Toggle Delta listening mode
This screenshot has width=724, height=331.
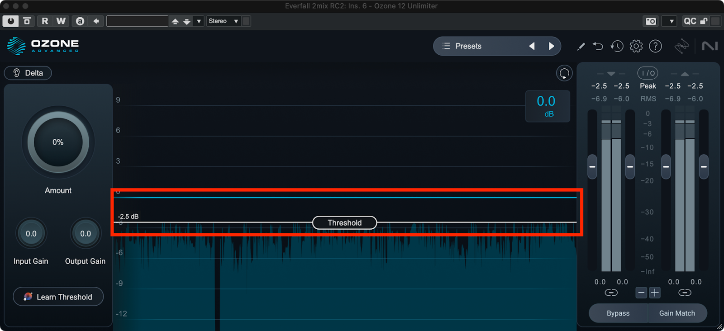coord(28,73)
